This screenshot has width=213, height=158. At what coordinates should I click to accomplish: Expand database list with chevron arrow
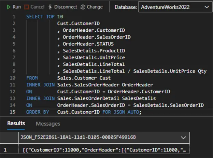207,7
